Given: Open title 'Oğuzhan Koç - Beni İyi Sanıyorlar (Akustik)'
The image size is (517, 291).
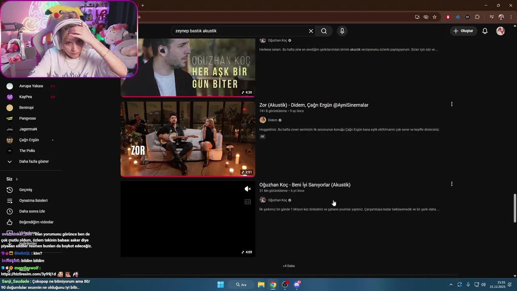Looking at the screenshot, I should 305,185.
